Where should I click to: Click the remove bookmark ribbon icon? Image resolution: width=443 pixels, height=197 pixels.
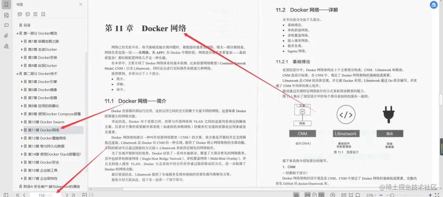tap(43, 14)
